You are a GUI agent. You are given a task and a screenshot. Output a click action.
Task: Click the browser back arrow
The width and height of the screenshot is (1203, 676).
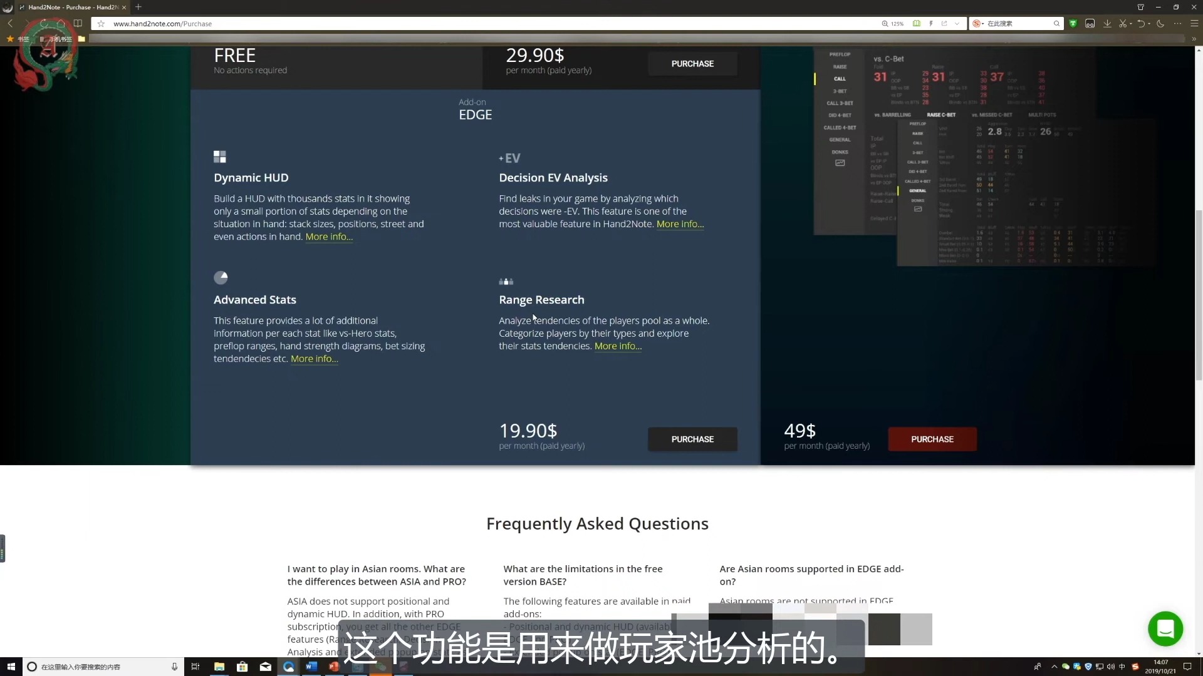(x=10, y=23)
